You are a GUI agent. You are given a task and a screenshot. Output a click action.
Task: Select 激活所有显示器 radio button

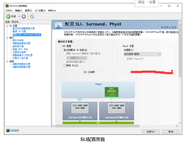click(x=65, y=62)
